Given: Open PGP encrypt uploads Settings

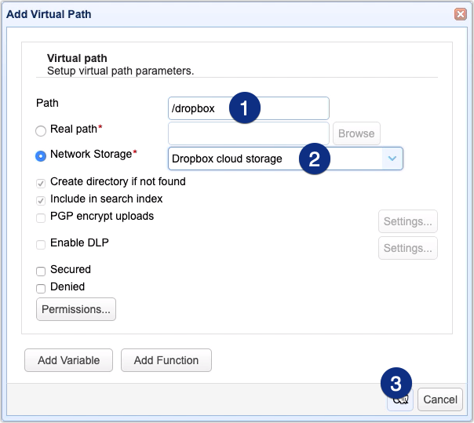Looking at the screenshot, I should (x=407, y=222).
